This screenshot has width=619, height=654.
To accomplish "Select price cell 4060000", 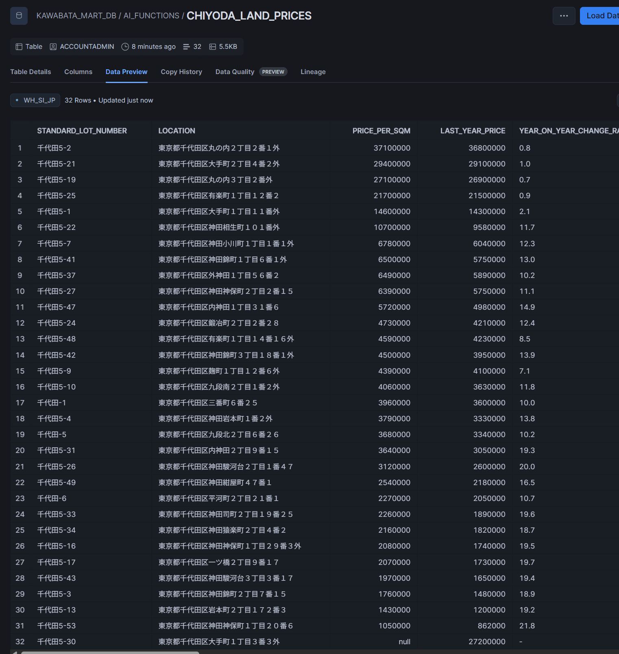I will (x=394, y=387).
